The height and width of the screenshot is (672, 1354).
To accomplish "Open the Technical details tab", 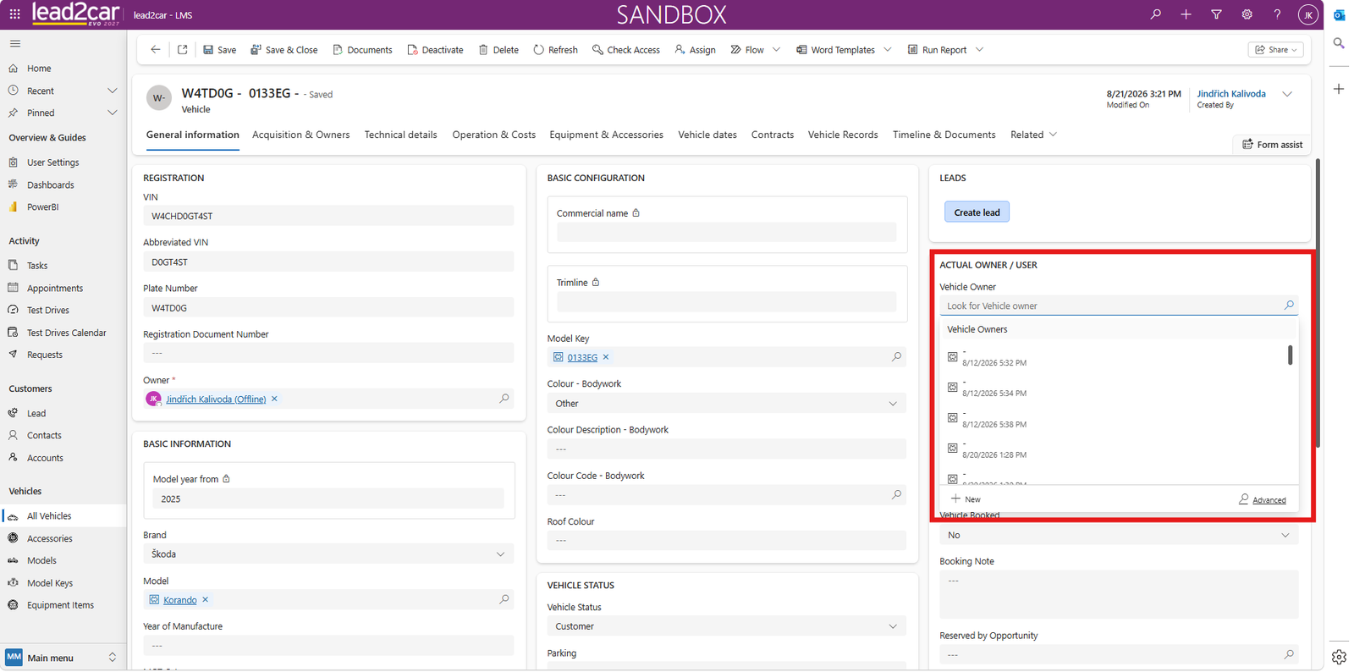I will [401, 135].
